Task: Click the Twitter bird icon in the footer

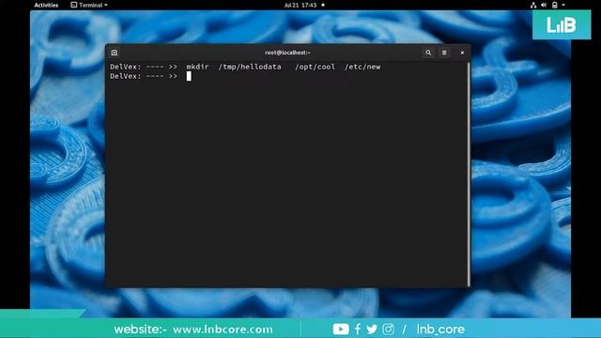Action: [x=372, y=329]
